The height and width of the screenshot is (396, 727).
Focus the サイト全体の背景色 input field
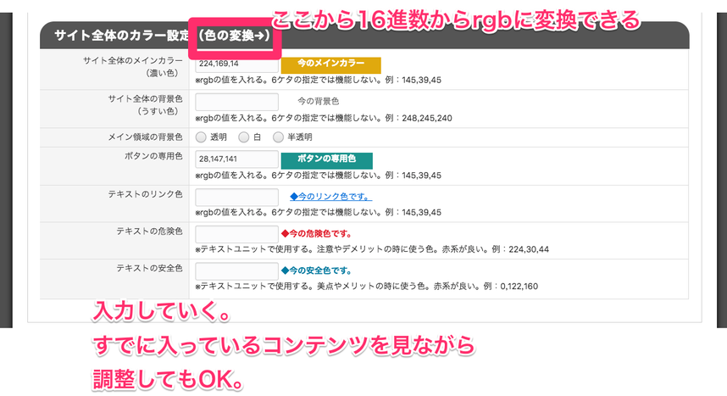(236, 102)
